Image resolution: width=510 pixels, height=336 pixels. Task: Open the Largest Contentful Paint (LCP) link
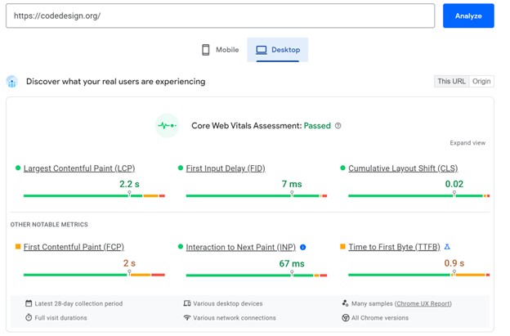[79, 168]
